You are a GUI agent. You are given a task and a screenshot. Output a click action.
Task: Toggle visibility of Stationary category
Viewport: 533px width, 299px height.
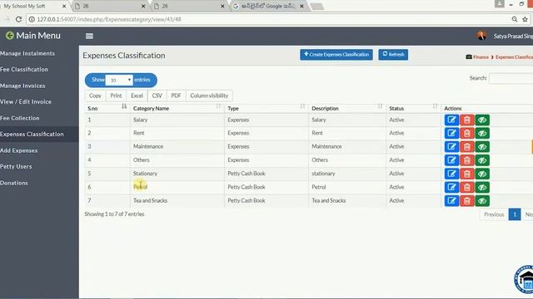click(x=482, y=174)
